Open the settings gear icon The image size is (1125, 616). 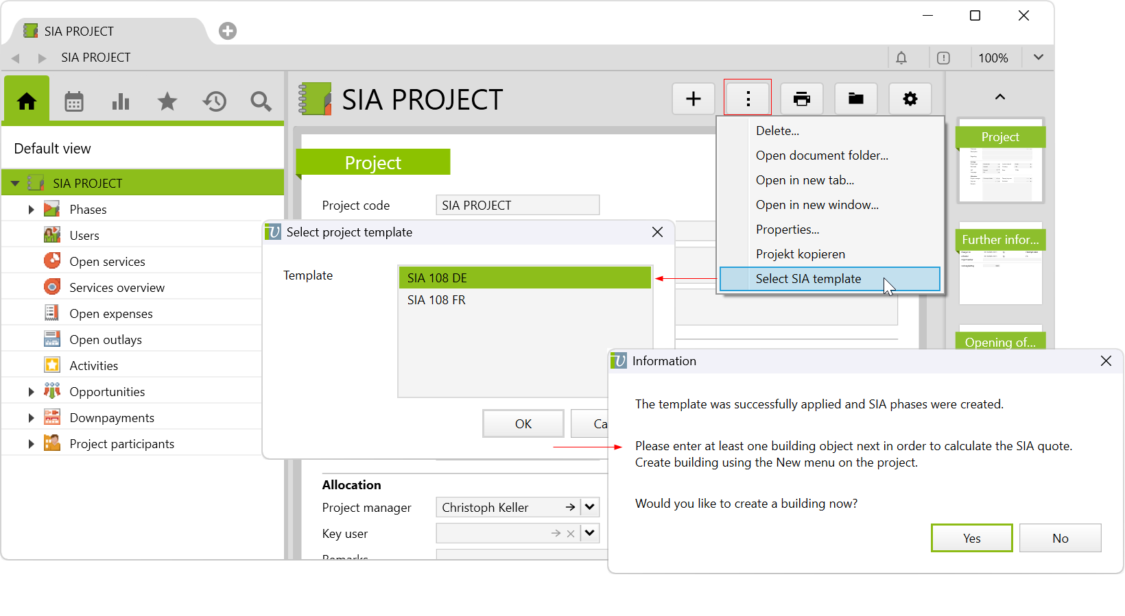click(x=910, y=99)
